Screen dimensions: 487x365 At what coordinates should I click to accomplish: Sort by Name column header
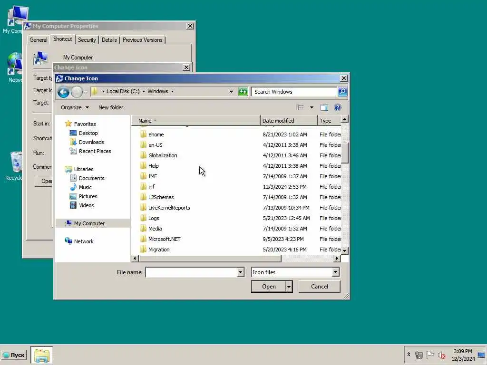pos(195,120)
